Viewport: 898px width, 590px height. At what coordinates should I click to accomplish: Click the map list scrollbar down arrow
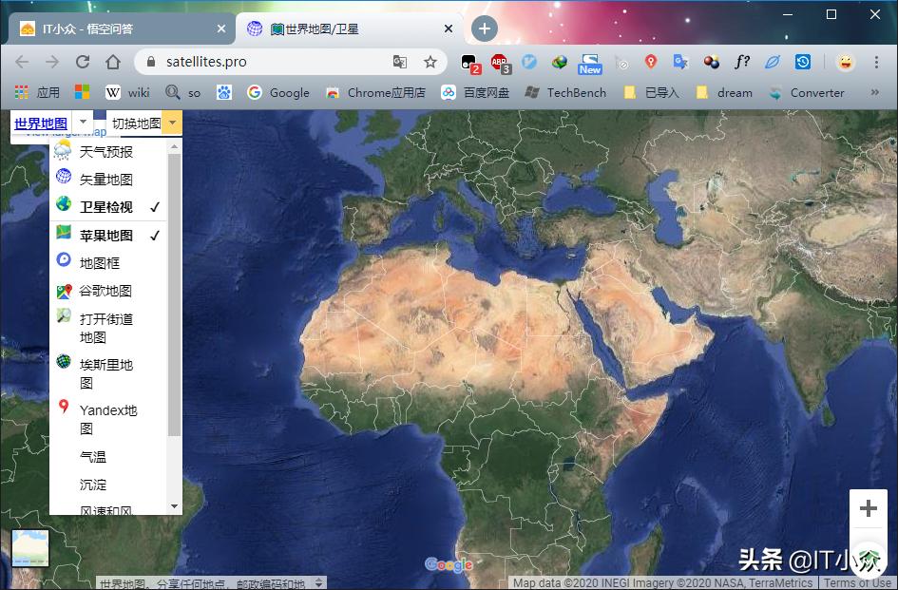(174, 507)
